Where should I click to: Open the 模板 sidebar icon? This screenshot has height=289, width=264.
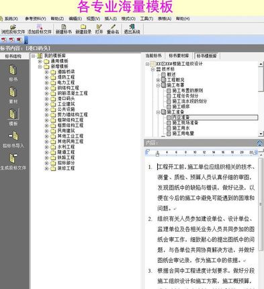point(13,114)
